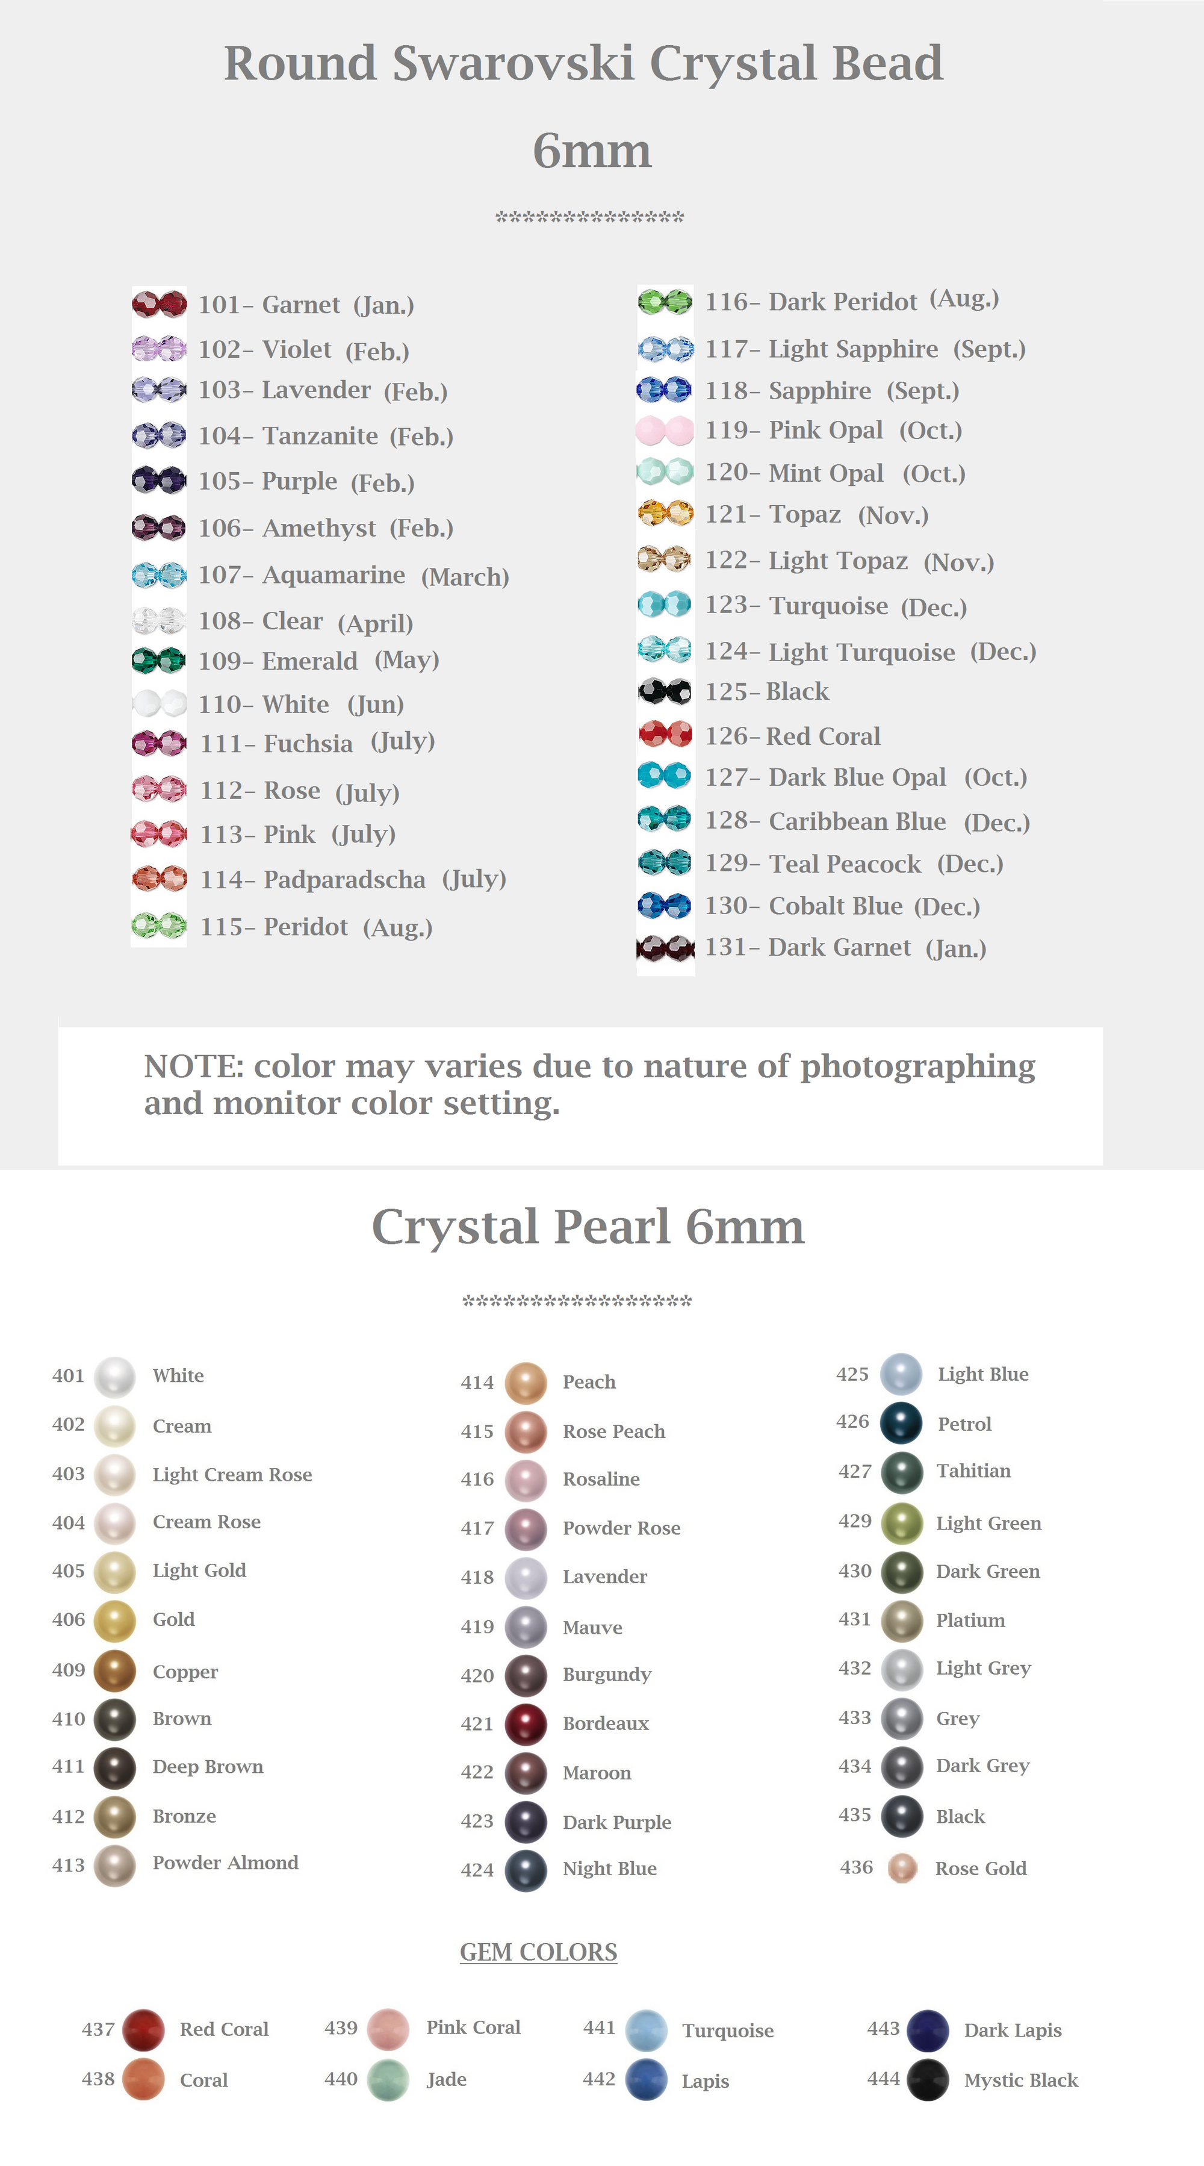Select the Aquamarine 107 crystal bead
This screenshot has height=2166, width=1204.
[159, 575]
